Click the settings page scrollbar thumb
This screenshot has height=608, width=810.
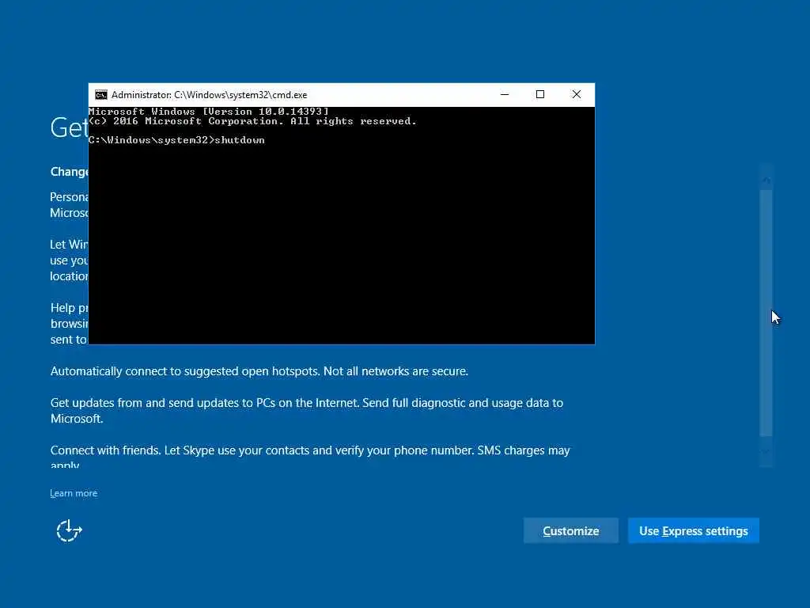[766, 313]
